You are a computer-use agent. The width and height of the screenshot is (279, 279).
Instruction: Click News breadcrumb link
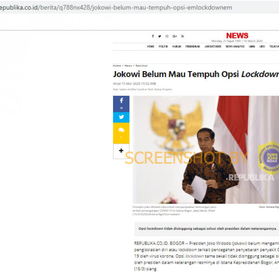pyautogui.click(x=128, y=66)
